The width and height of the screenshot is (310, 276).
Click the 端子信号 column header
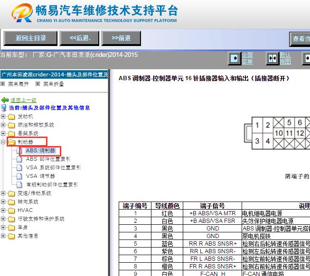pos(212,206)
